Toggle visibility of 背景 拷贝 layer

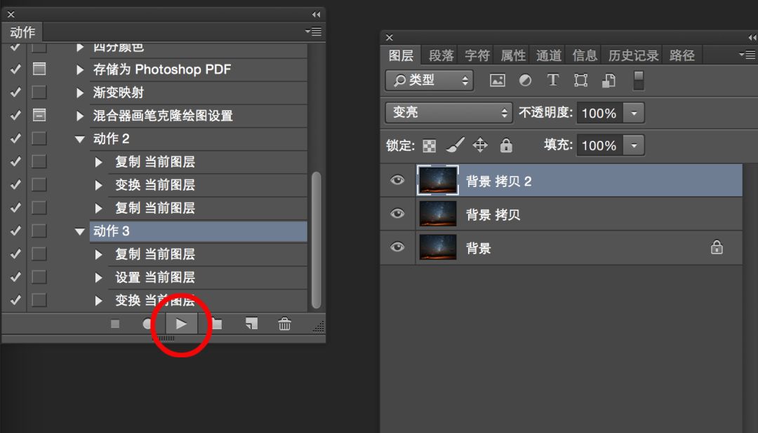coord(397,214)
